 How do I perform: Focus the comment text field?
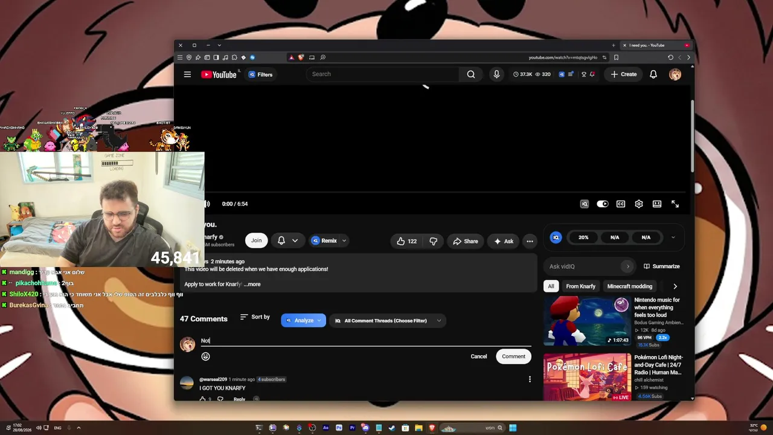pos(366,341)
